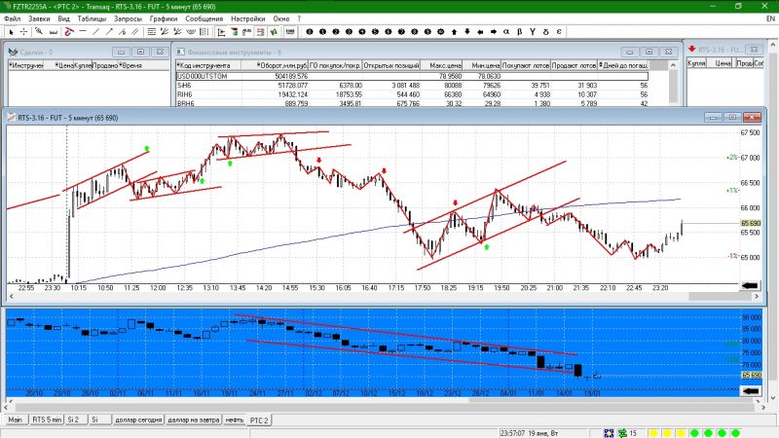Insert a down arrow marker
Viewport: 779px width, 438px height.
(467, 32)
